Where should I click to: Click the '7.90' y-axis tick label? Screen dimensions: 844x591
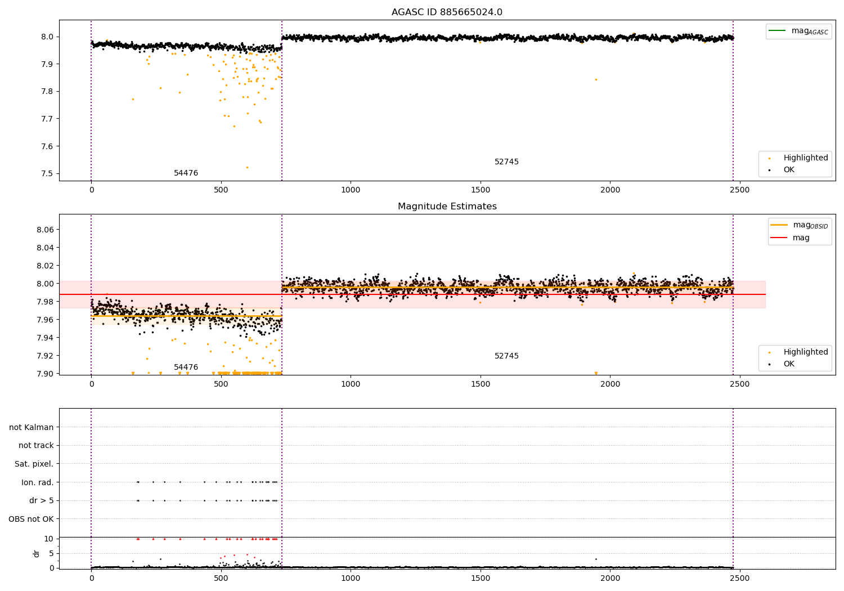(44, 374)
